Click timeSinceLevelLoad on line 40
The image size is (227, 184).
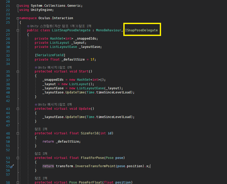114,92
